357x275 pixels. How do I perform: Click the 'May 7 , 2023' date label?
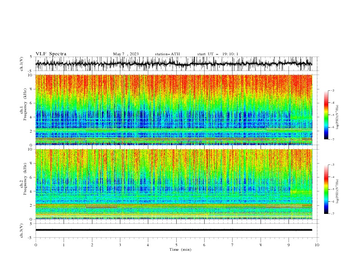[126, 54]
